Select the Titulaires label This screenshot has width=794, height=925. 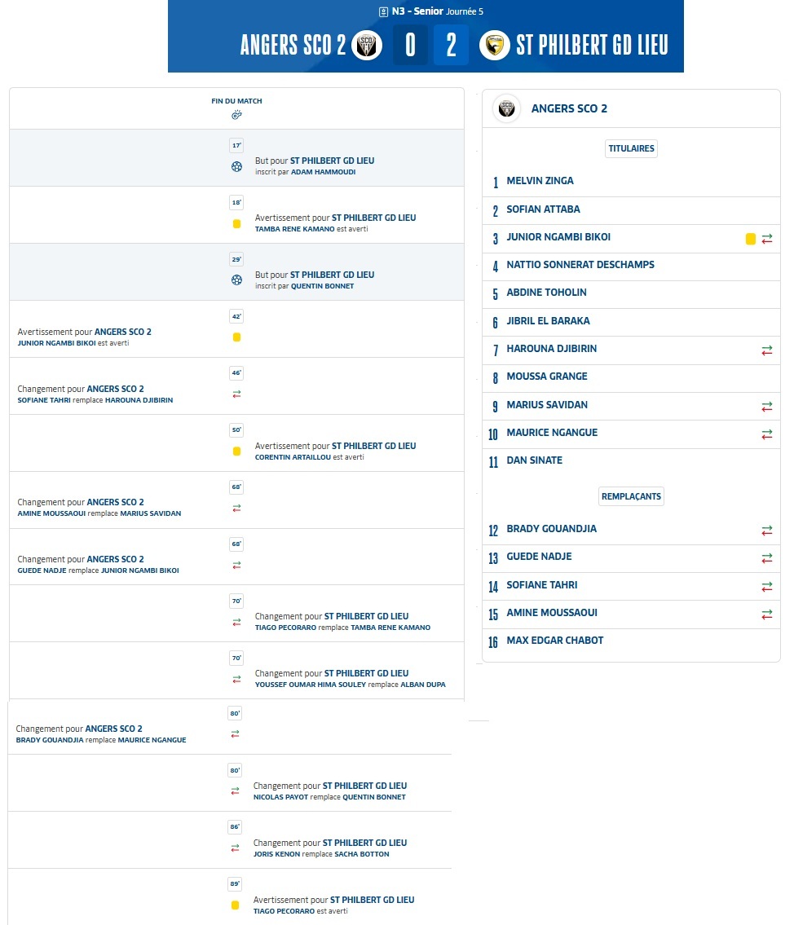631,148
